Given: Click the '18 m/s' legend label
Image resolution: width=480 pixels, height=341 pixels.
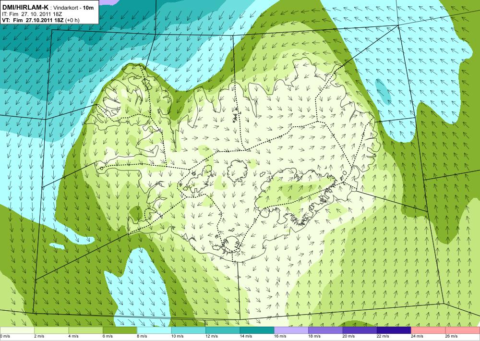Looking at the screenshot, I should [x=314, y=336].
